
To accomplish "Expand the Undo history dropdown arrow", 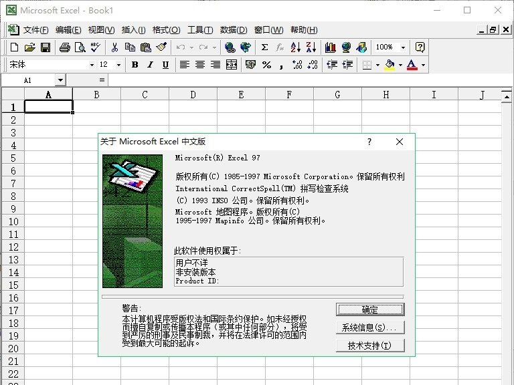I will click(x=191, y=47).
